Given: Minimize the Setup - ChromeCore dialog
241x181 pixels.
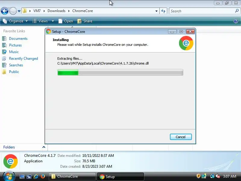Looking at the screenshot, I should (172, 32).
